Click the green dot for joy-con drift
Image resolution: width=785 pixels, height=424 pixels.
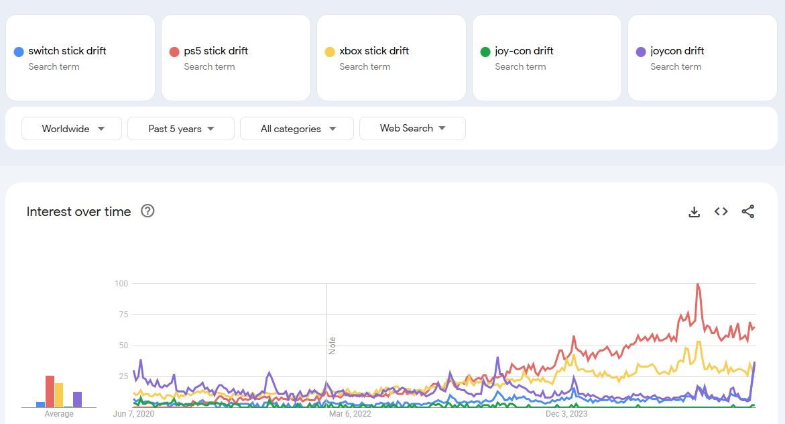pyautogui.click(x=485, y=52)
